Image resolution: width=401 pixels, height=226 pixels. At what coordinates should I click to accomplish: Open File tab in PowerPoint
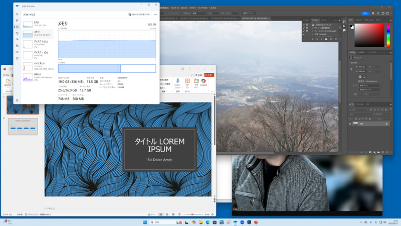coord(6,75)
